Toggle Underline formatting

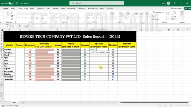[x=26, y=18]
